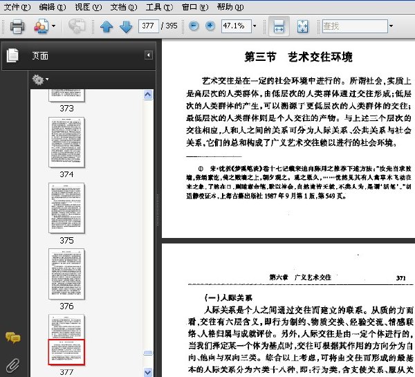The width and height of the screenshot is (415, 377).
Task: Go to next page with down arrow
Action: 126,26
